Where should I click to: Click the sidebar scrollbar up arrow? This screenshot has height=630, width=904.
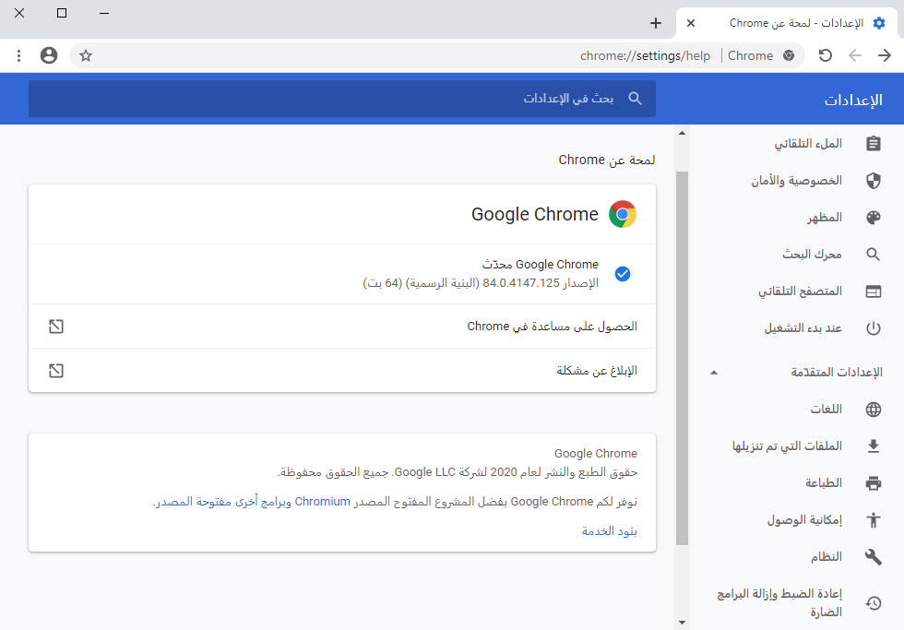(682, 133)
